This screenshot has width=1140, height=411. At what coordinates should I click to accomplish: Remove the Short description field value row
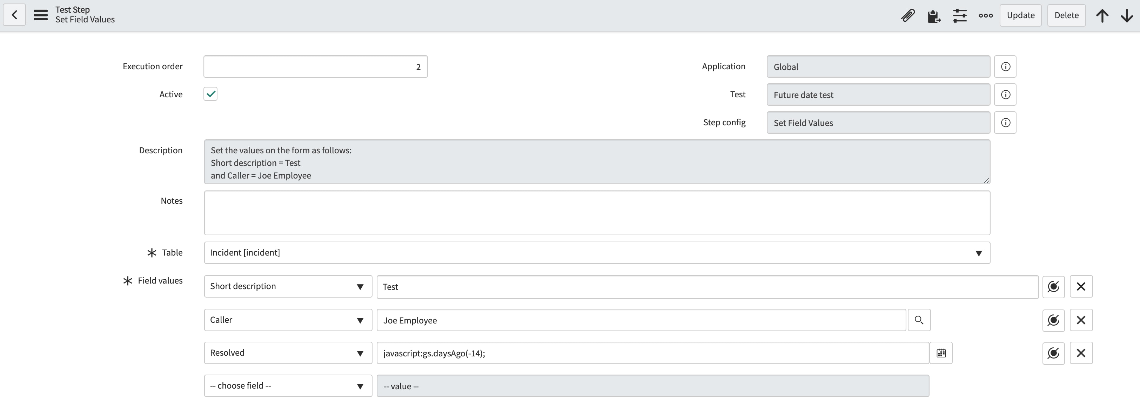1081,286
